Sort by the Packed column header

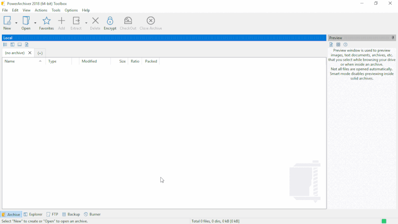(x=151, y=61)
